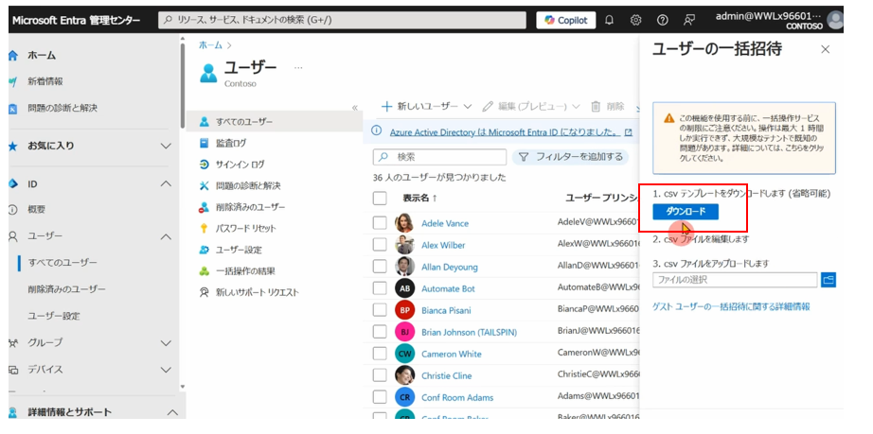
Task: Browse for file using folder icon
Action: [828, 280]
